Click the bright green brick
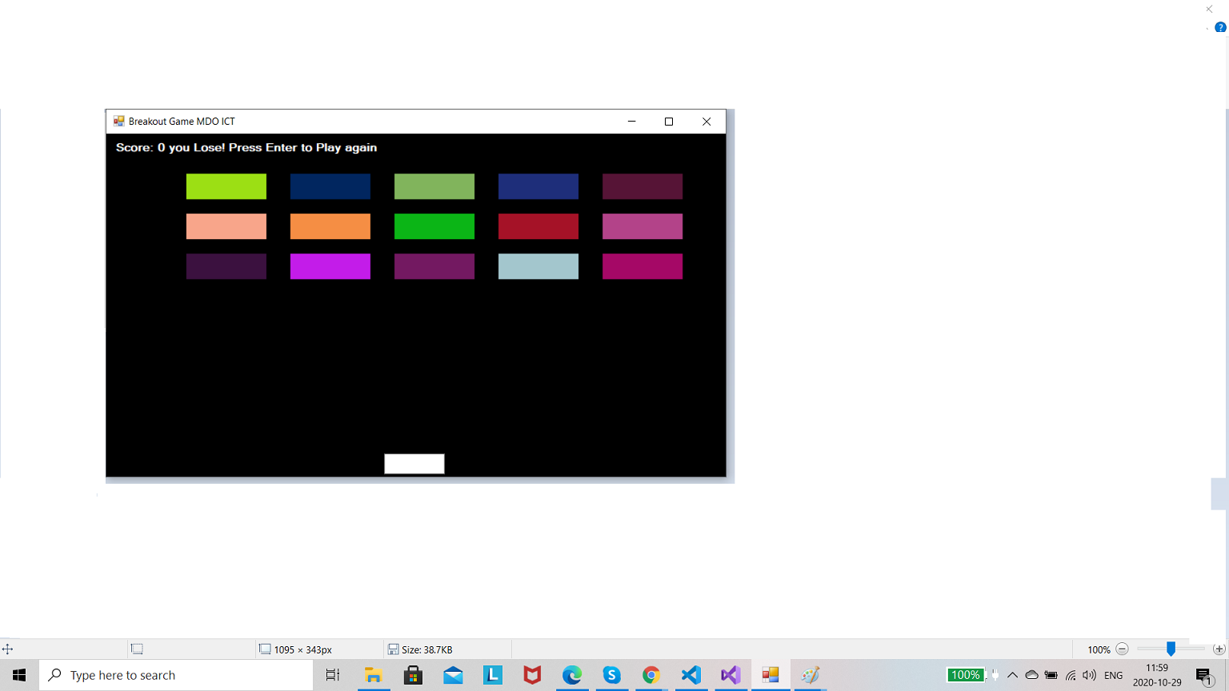 [x=434, y=226]
